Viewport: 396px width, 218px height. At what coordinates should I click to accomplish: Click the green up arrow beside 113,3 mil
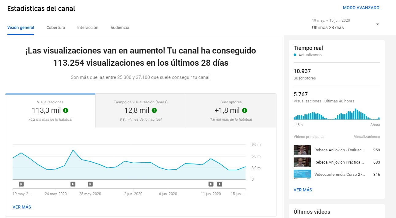pyautogui.click(x=66, y=110)
